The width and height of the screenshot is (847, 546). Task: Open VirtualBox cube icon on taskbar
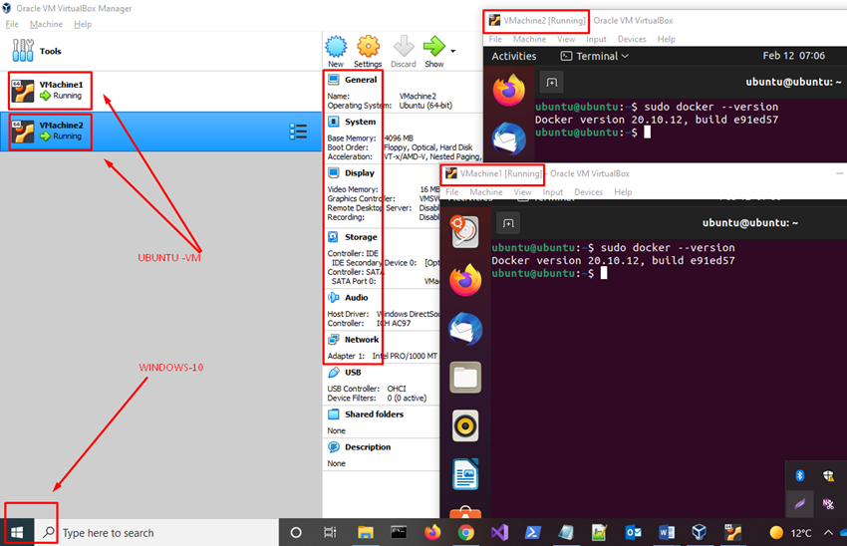[x=700, y=532]
